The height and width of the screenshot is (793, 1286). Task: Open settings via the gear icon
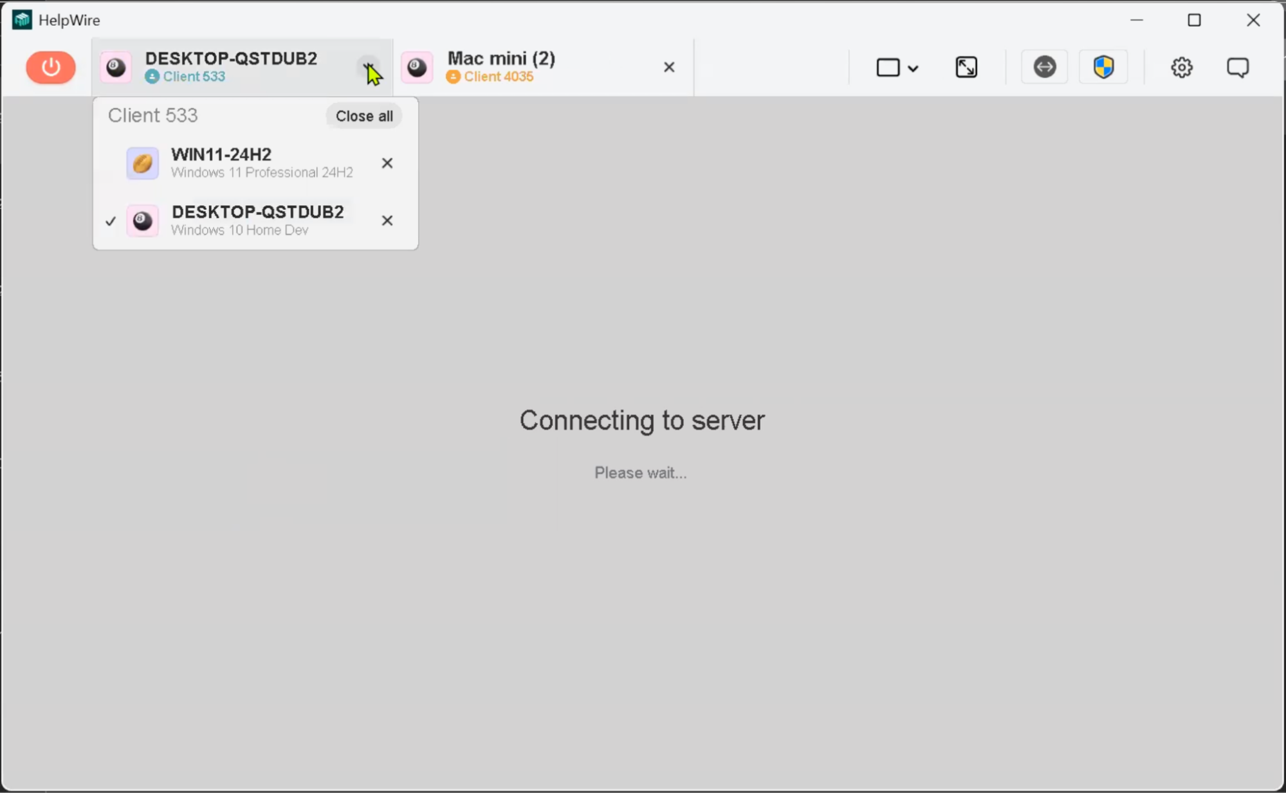[1181, 68]
